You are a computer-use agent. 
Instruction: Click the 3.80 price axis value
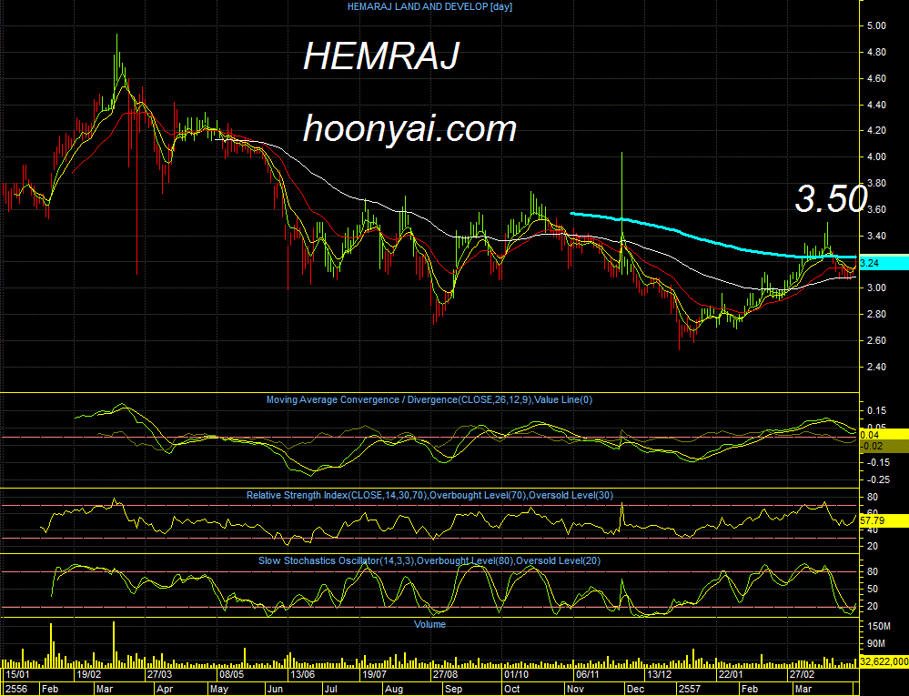(876, 183)
